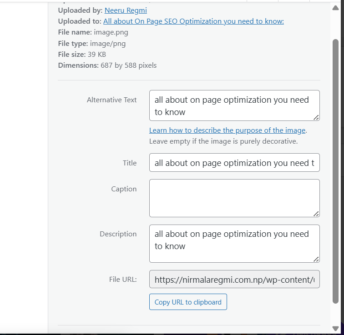Click the vertical scrollbar thumb

(336, 170)
